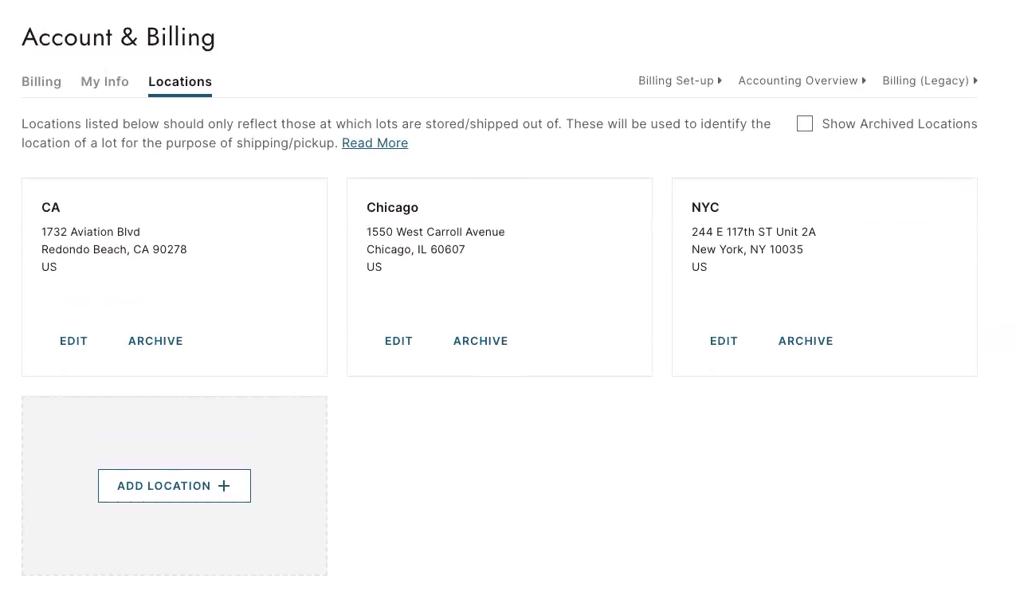Image resolution: width=1016 pixels, height=591 pixels.
Task: Open the Read More link
Action: pos(375,143)
